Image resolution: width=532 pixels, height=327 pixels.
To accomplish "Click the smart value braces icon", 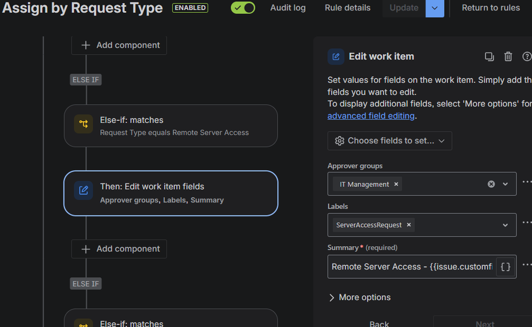I will click(505, 267).
